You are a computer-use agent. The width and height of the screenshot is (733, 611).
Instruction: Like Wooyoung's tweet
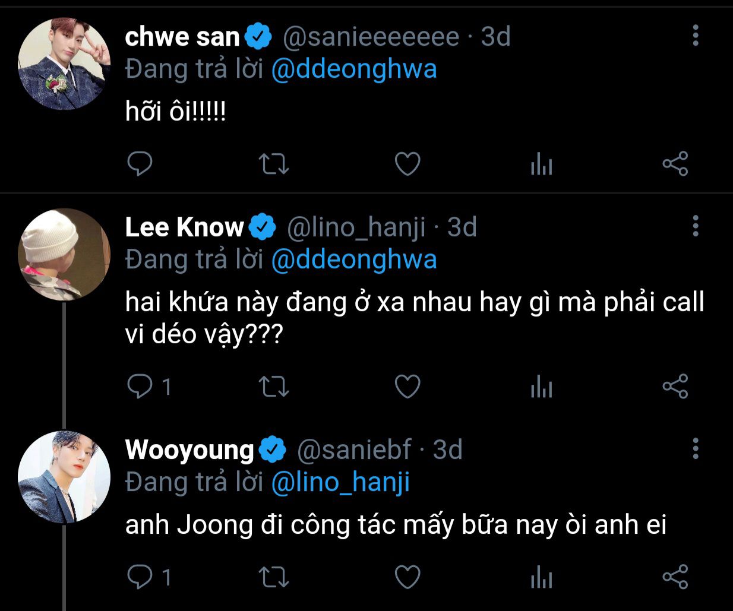coord(407,577)
